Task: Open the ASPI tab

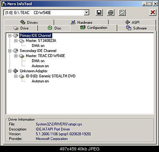Action: [132, 22]
